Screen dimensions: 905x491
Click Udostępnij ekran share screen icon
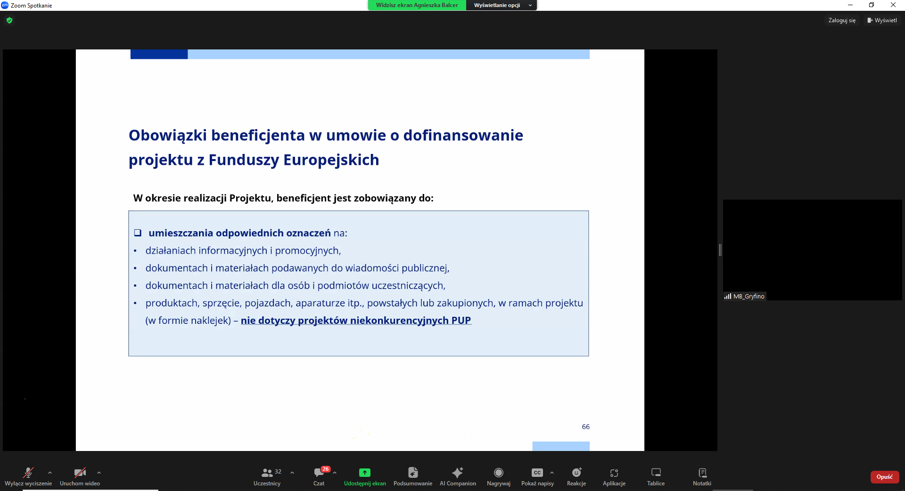[365, 473]
